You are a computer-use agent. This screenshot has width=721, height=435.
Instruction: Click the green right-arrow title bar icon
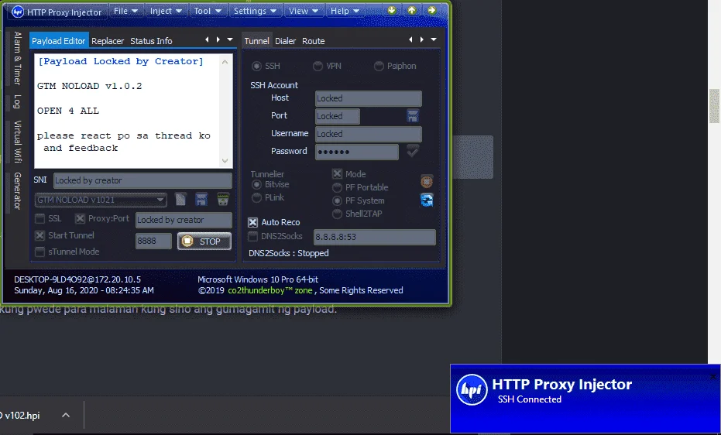[x=432, y=11]
